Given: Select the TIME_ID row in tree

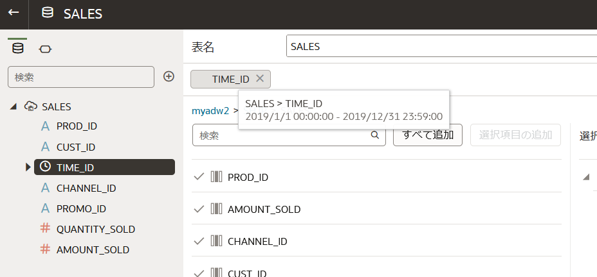Looking at the screenshot, I should coord(104,167).
